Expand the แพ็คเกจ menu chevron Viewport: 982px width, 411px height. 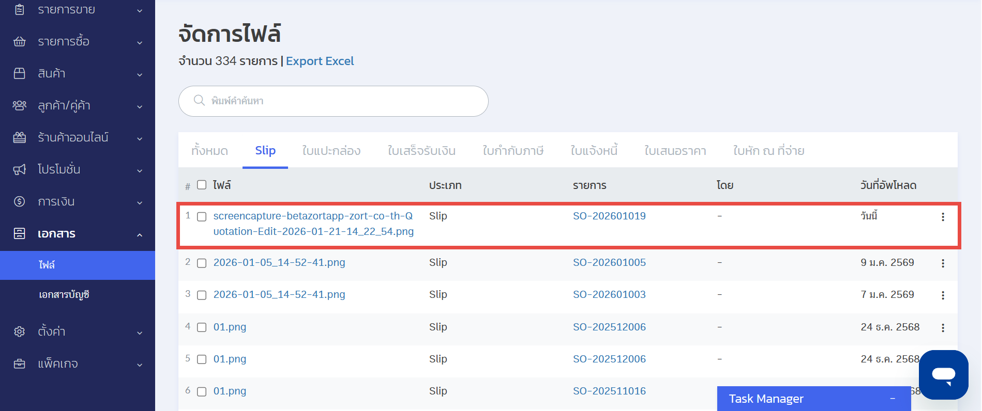tap(140, 365)
